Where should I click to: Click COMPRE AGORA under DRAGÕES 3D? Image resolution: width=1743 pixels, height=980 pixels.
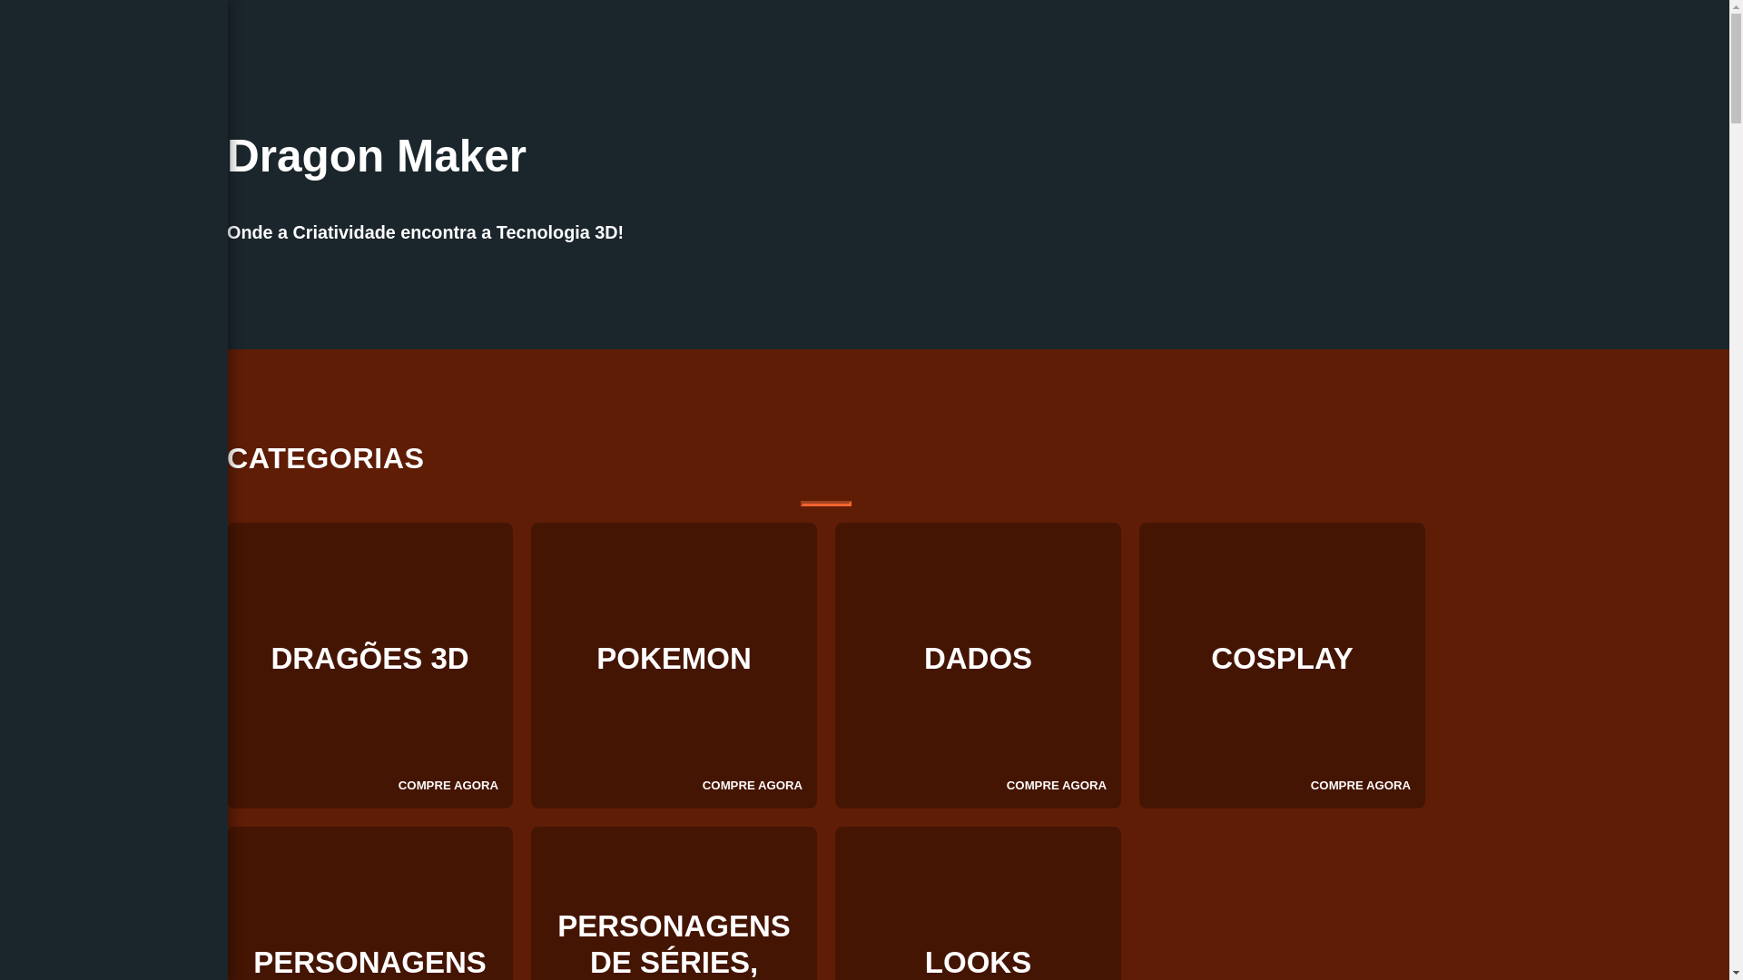(x=448, y=786)
